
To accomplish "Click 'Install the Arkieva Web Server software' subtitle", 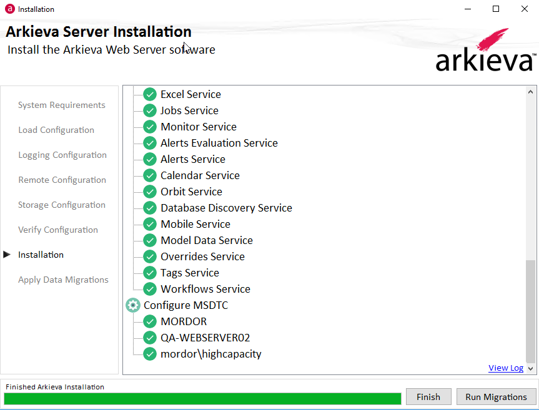I will point(111,50).
